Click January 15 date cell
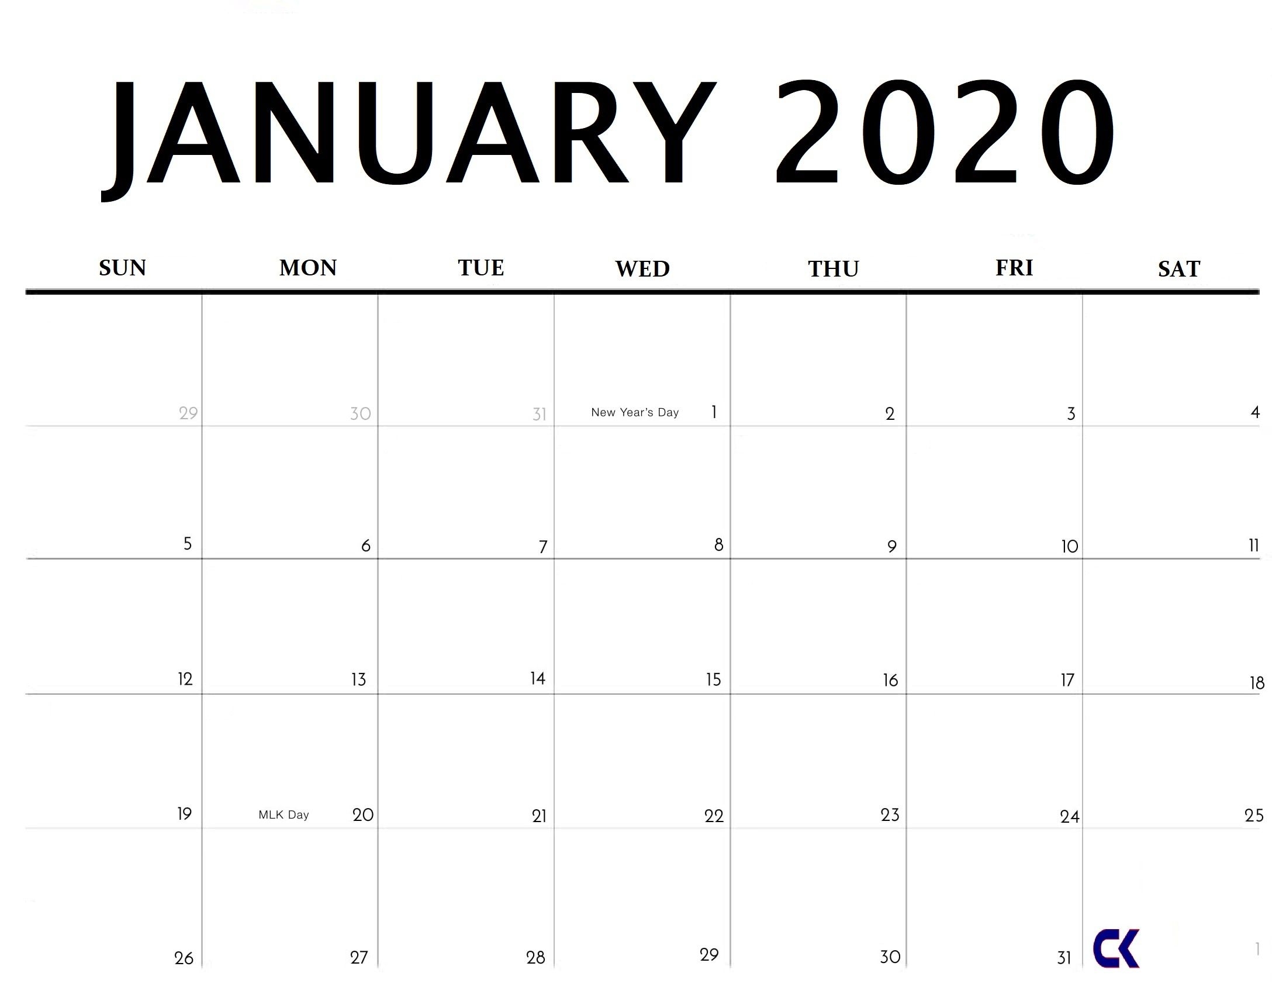The width and height of the screenshot is (1286, 994). pos(642,626)
